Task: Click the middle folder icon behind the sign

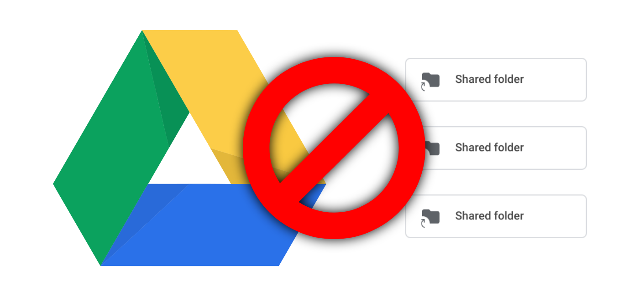Action: 433,148
